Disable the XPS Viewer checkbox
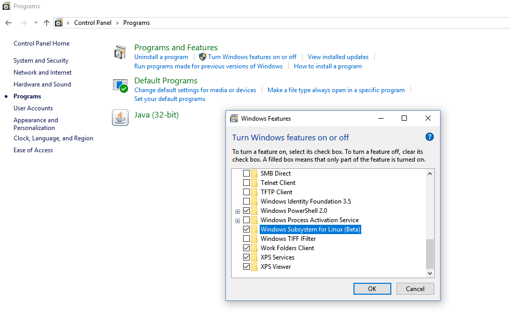Screen dimensions: 510x318 [246, 267]
